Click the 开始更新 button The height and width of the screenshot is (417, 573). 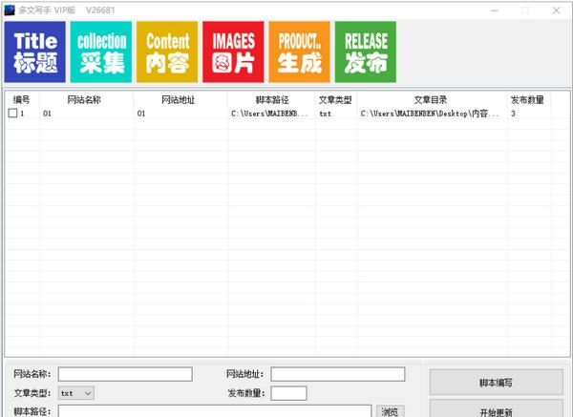tap(497, 409)
